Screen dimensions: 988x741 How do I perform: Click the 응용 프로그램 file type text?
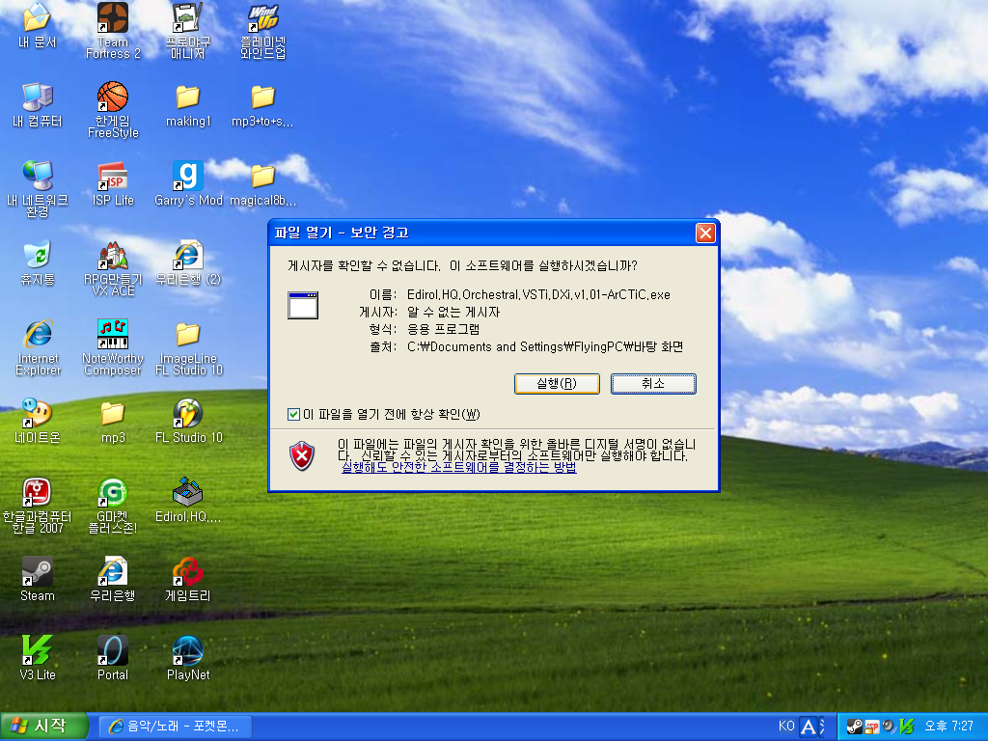click(443, 329)
